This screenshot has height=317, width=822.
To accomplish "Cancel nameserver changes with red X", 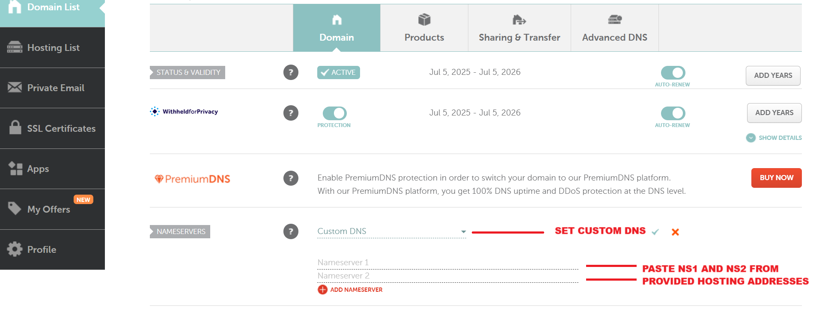I will pos(675,232).
